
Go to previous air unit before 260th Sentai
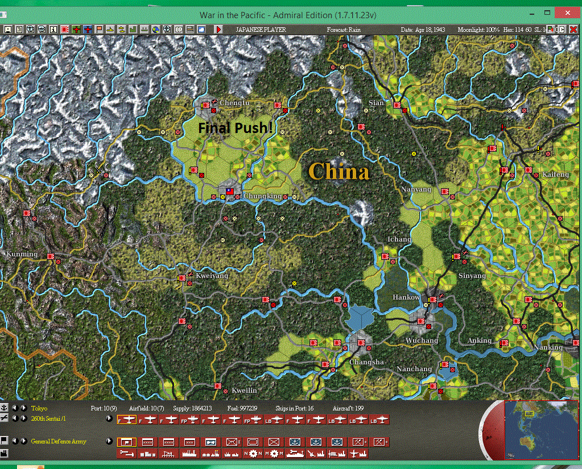[15, 418]
